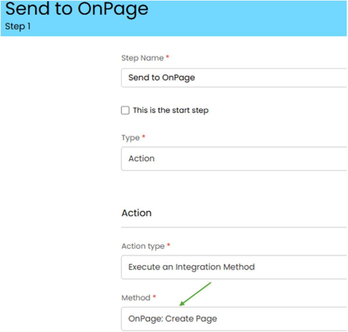Click the 'Action type' field label

tap(143, 246)
